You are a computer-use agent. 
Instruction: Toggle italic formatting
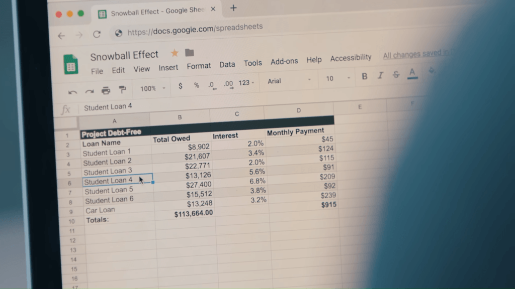(x=380, y=75)
